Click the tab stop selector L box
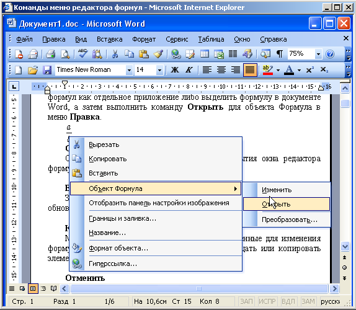The image size is (356, 310). 14,86
